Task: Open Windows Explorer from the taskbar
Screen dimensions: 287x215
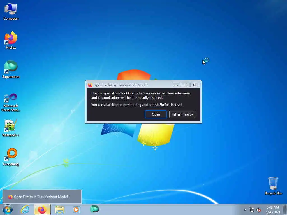Action: click(60, 209)
